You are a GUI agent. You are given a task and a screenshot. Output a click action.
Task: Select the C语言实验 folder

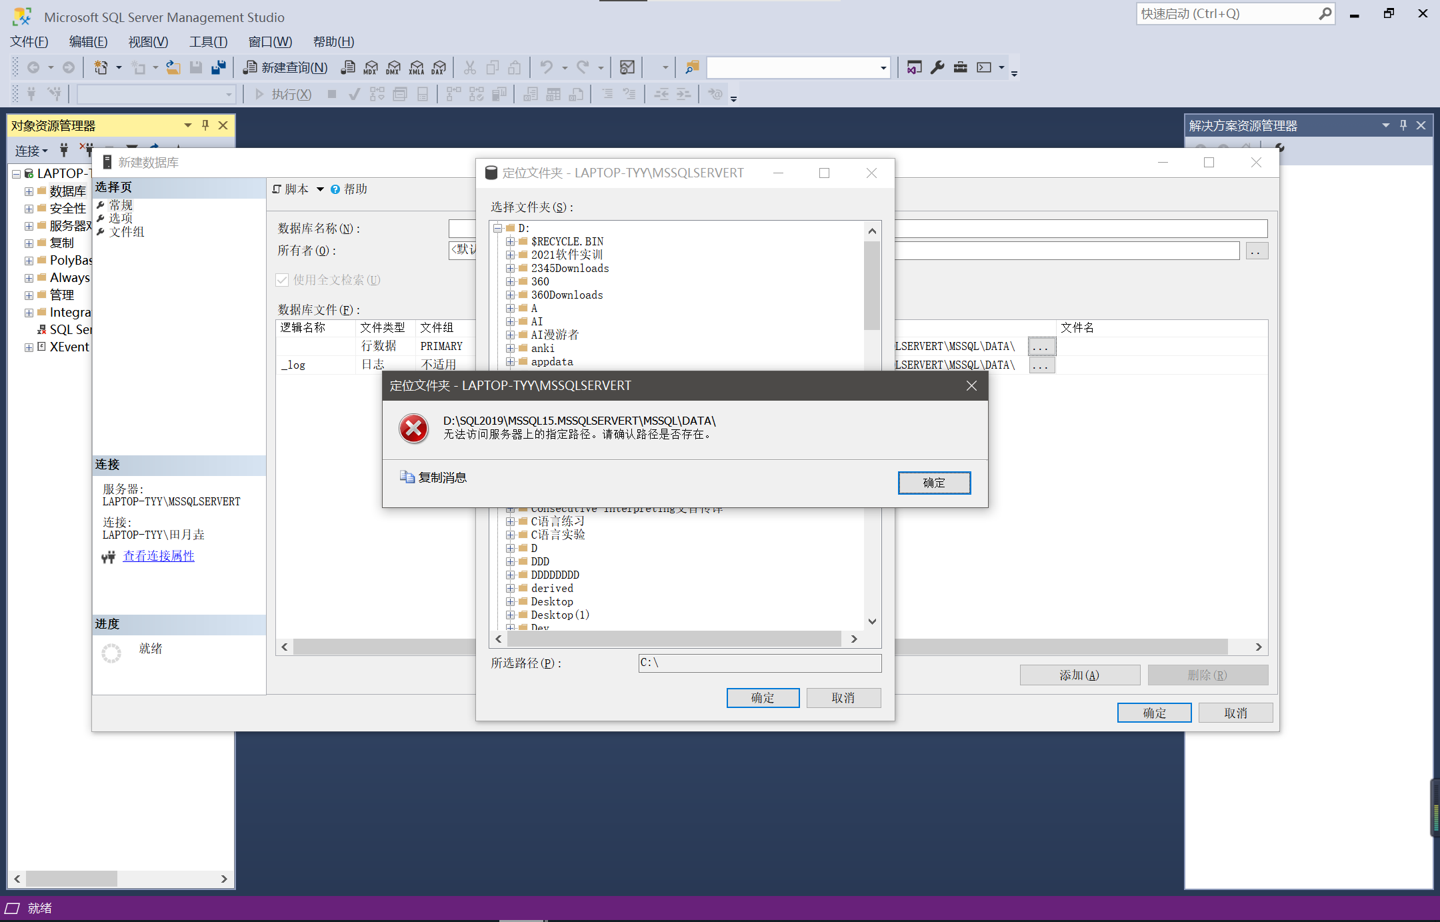tap(558, 535)
